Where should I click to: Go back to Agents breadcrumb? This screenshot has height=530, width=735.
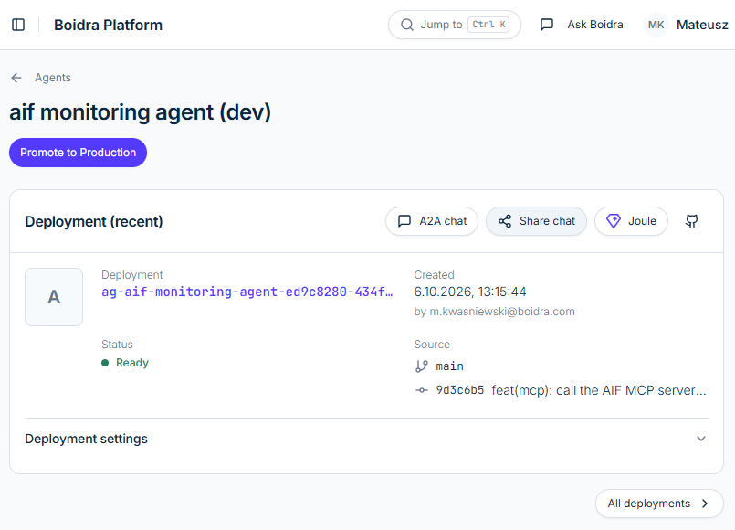(x=53, y=78)
